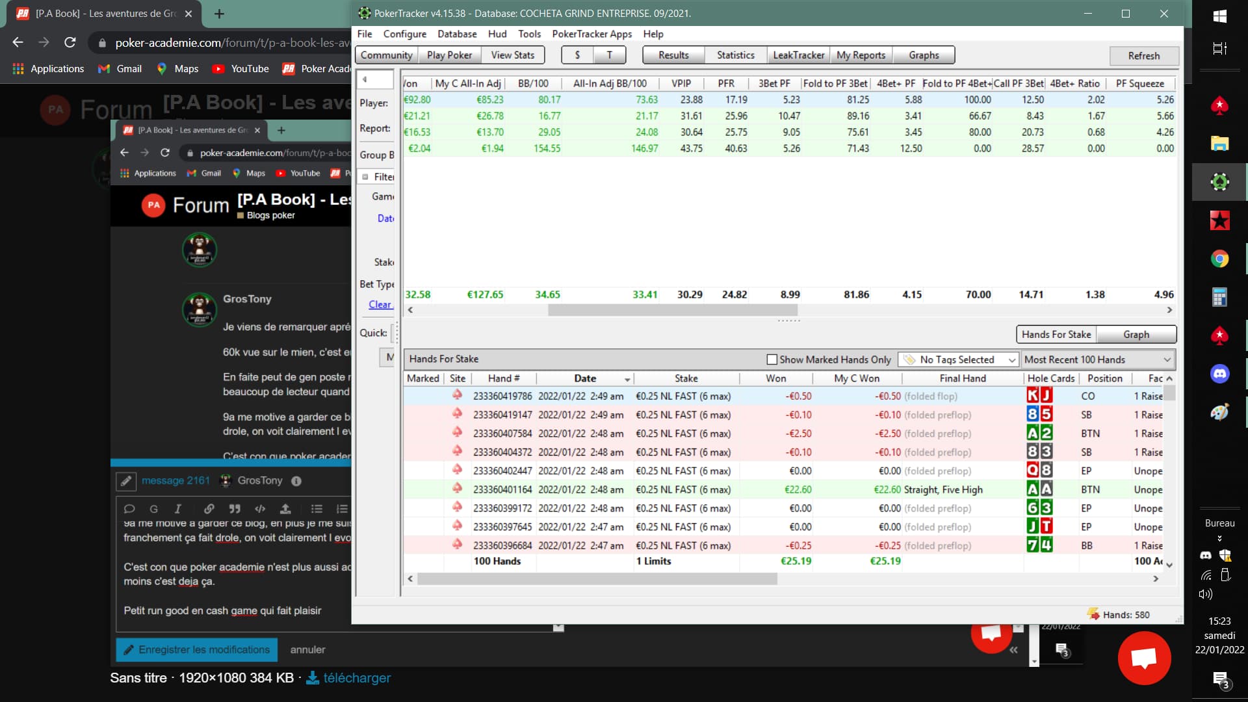Click the PokerStars icon for hand 233360419786
Image resolution: width=1248 pixels, height=702 pixels.
457,395
